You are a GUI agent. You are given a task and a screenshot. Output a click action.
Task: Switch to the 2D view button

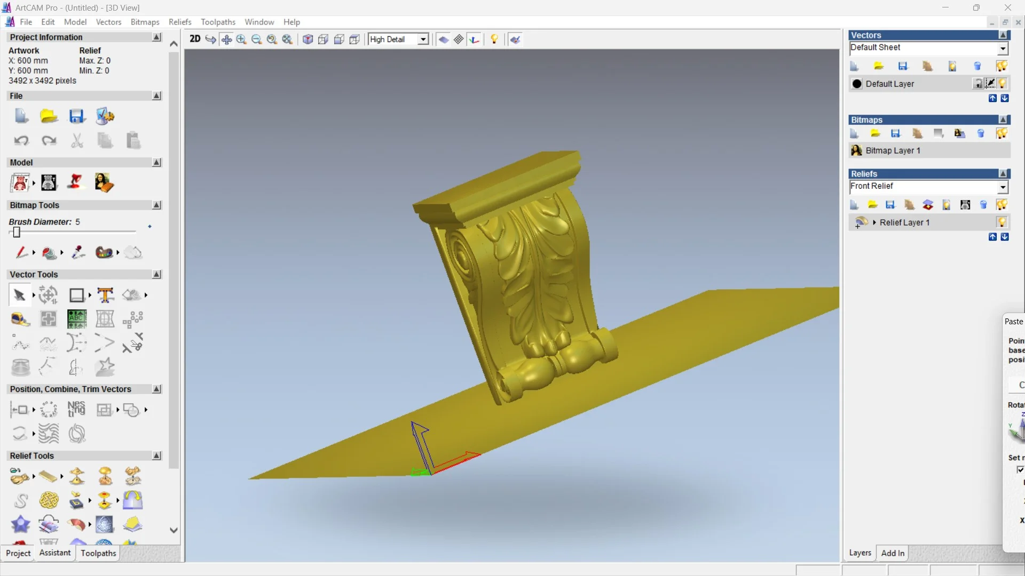[195, 39]
